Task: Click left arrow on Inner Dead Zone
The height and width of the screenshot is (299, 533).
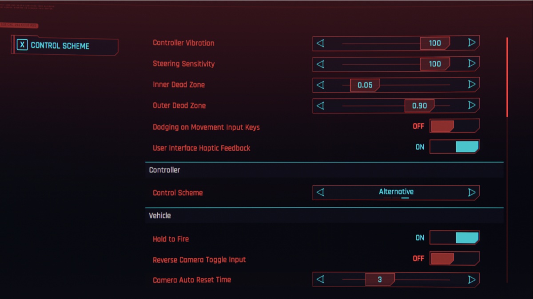Action: [x=321, y=85]
